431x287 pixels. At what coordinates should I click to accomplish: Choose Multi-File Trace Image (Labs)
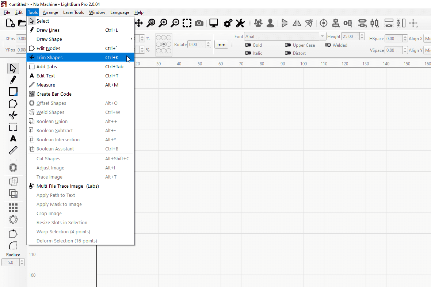coord(80,186)
